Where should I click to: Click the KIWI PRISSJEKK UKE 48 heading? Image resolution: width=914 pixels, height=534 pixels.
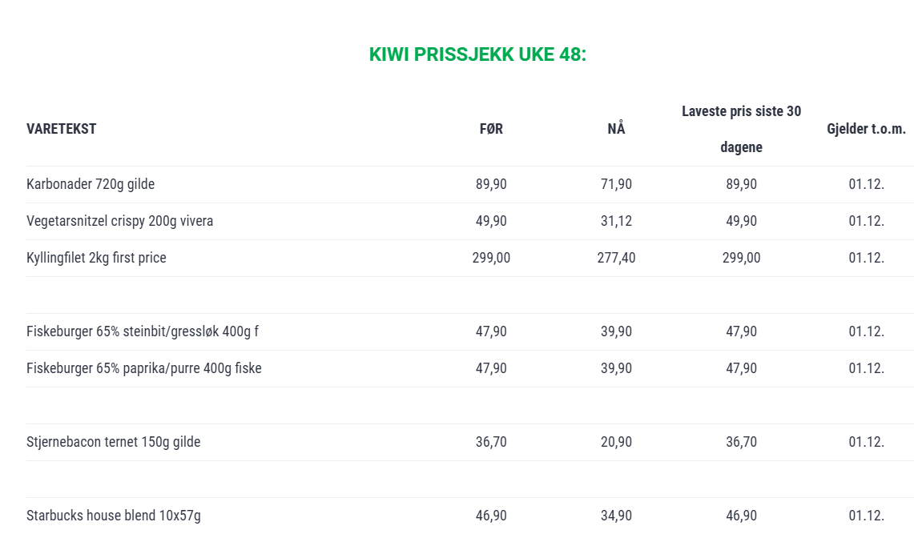(477, 54)
